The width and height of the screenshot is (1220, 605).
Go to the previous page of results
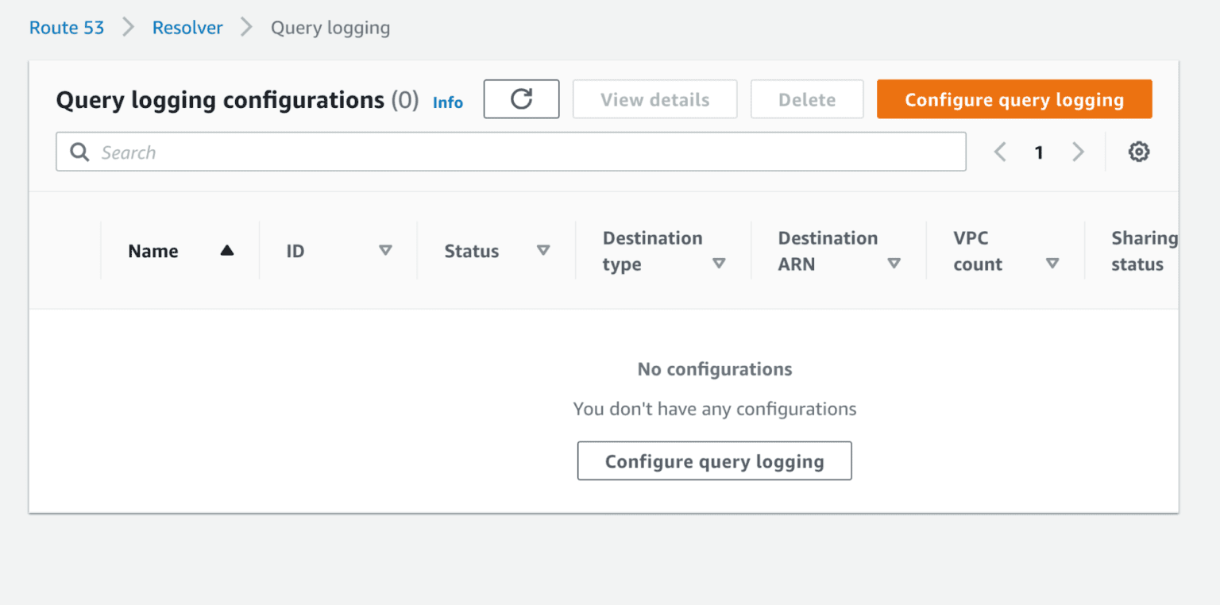tap(999, 151)
